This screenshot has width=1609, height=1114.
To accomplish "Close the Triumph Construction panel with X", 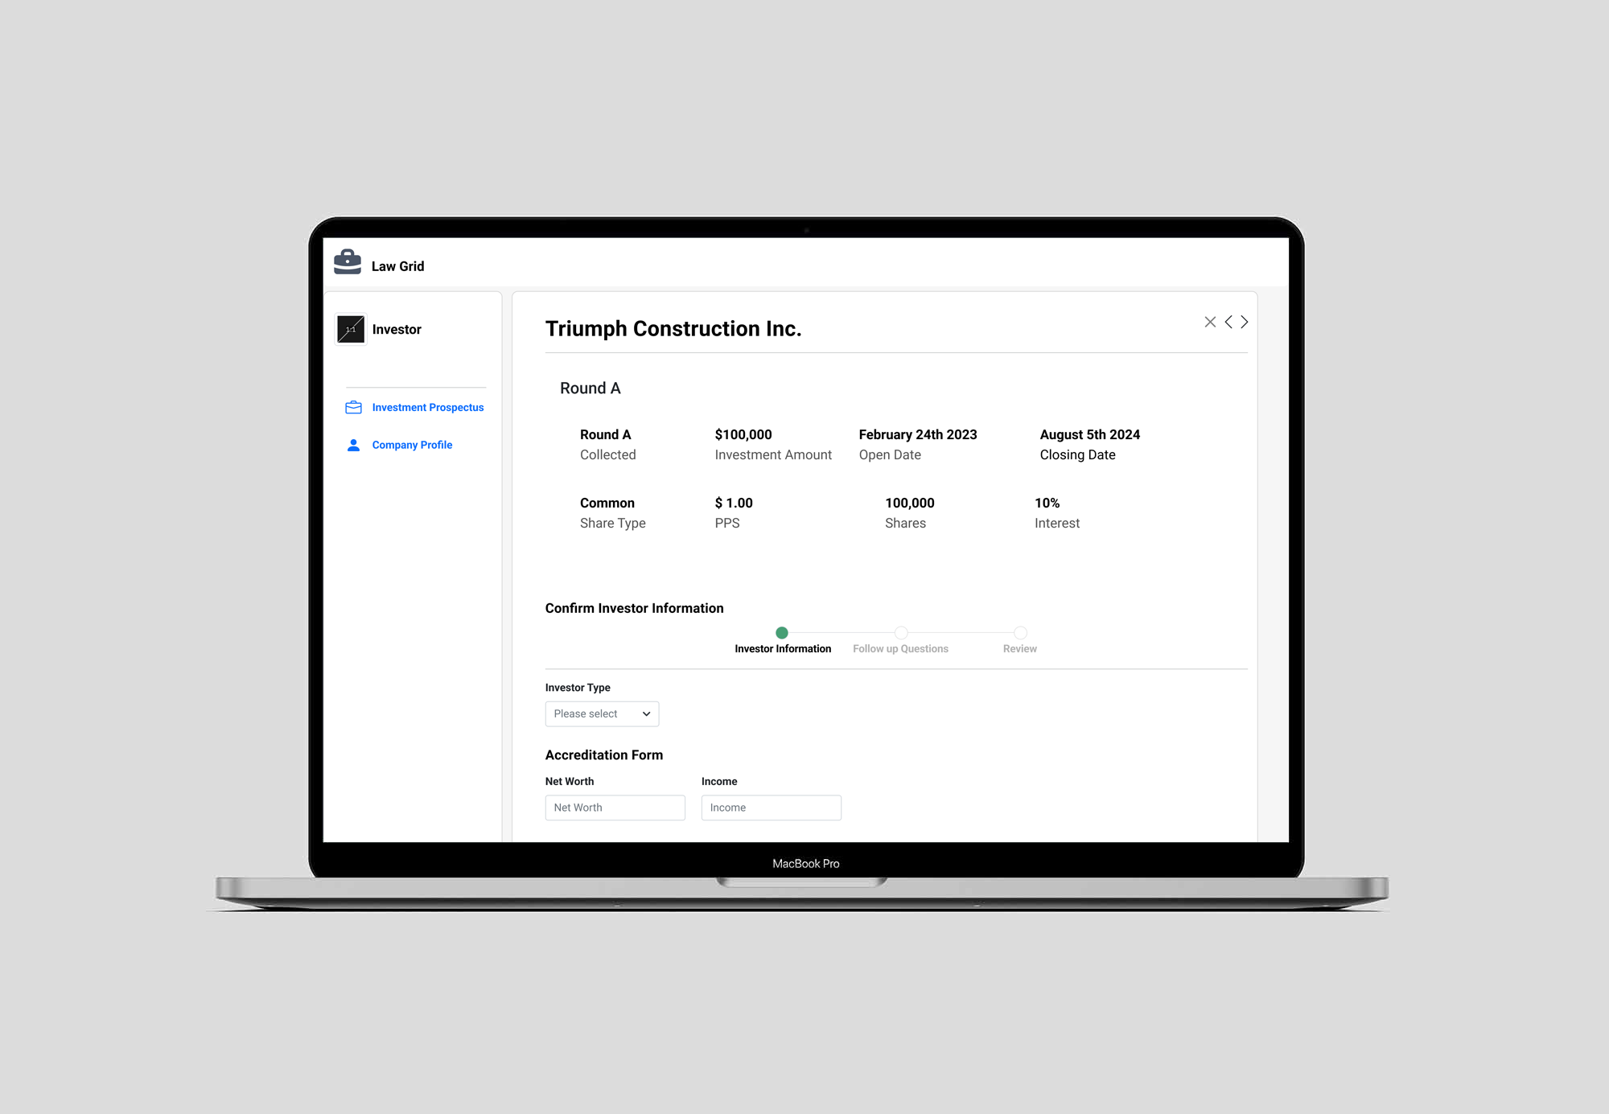I will [1210, 322].
